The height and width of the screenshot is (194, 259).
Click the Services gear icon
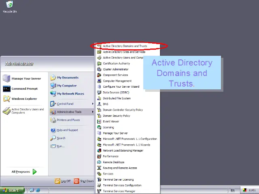99,174
